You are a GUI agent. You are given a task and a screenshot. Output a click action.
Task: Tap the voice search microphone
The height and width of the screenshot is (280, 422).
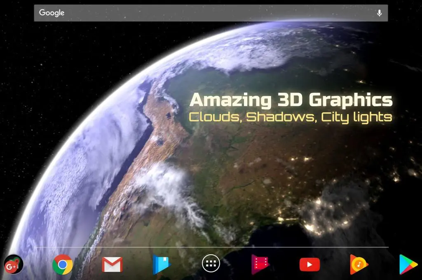click(x=379, y=13)
